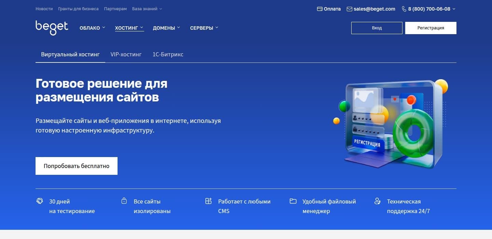Click the text Все сайты изолированы
Screen dimensions: 492x239
[x=152, y=206]
